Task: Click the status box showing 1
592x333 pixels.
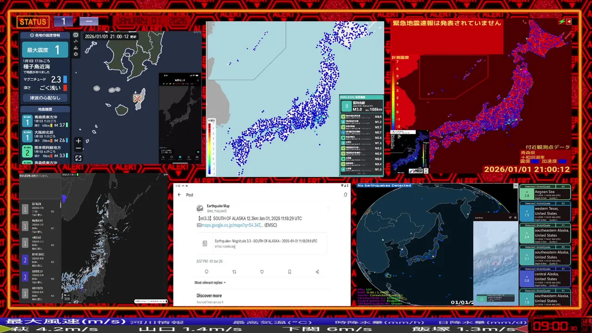Action: click(x=63, y=21)
